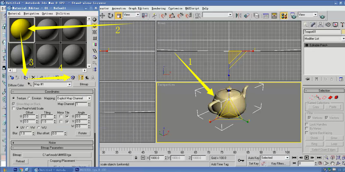
Task: Open the Rendering menu
Action: click(158, 8)
